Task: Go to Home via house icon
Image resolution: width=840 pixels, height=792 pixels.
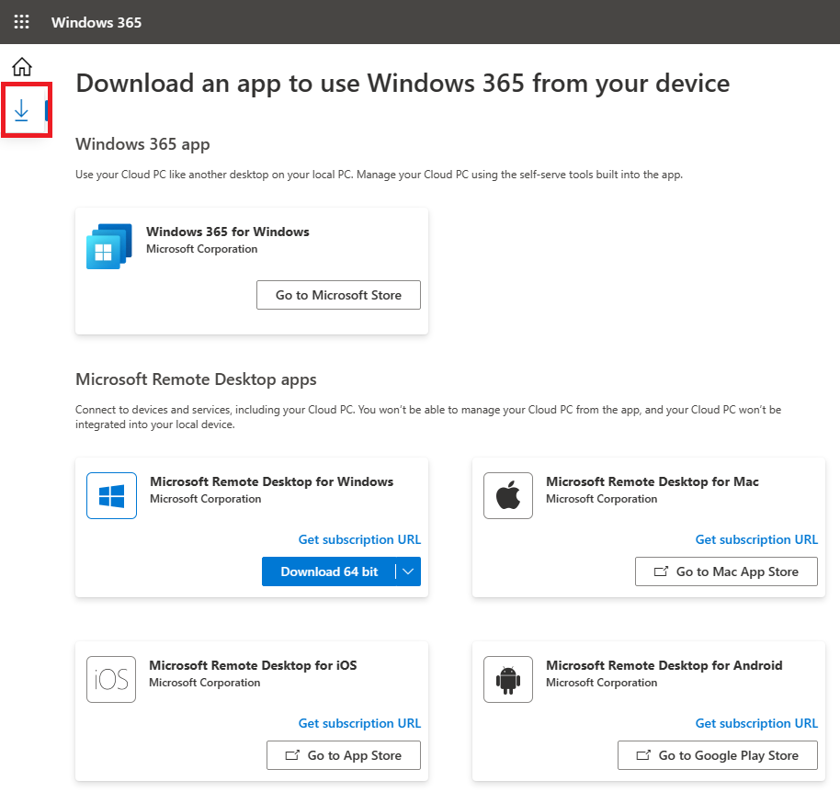Action: pos(22,67)
